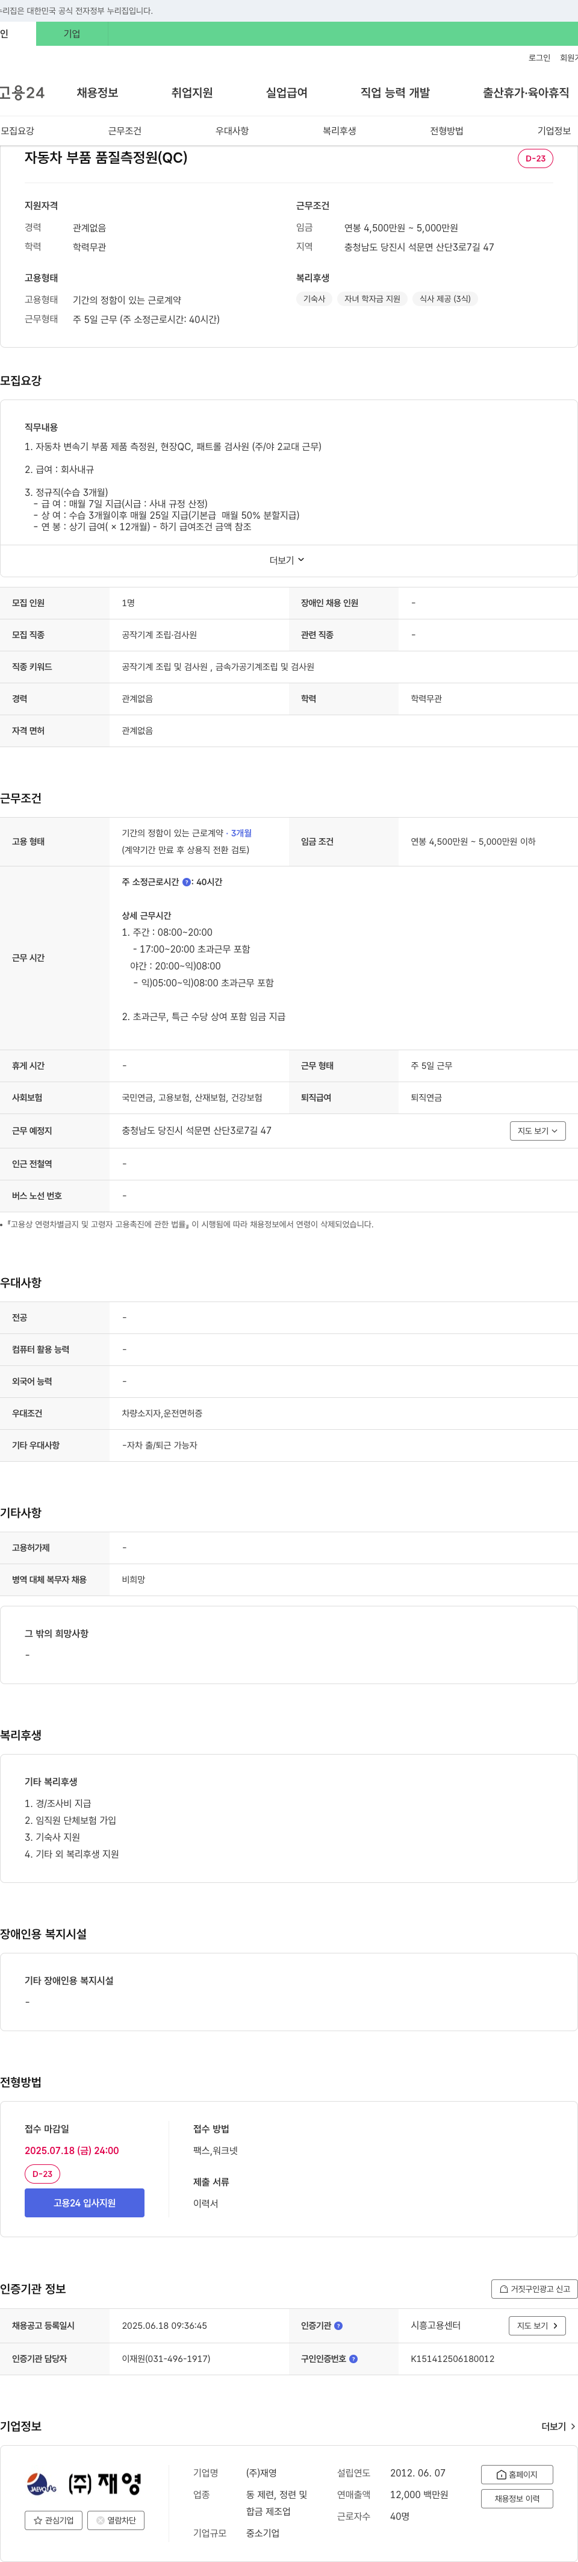Image resolution: width=578 pixels, height=2562 pixels.
Task: Click the 고용24 logo
Action: coord(22,93)
